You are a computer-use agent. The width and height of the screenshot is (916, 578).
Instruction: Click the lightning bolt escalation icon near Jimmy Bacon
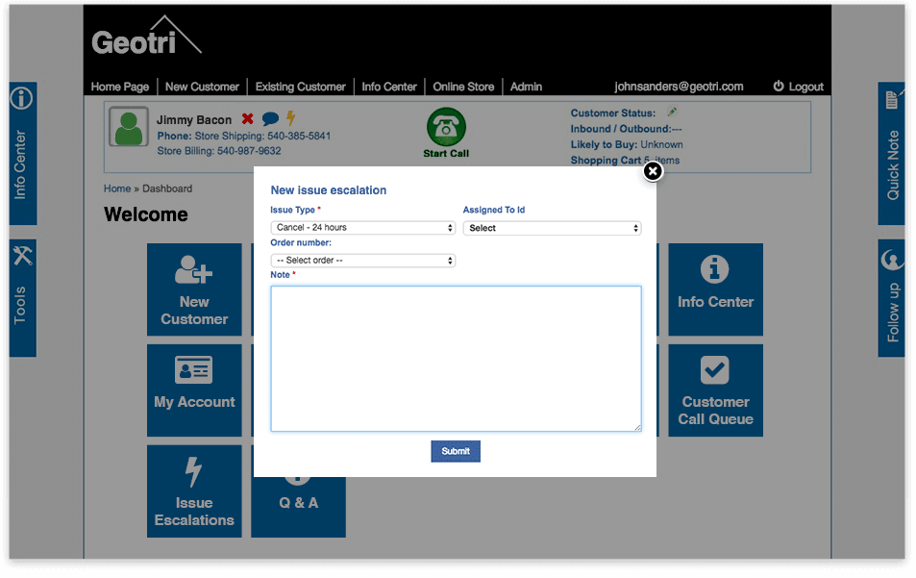tap(290, 118)
